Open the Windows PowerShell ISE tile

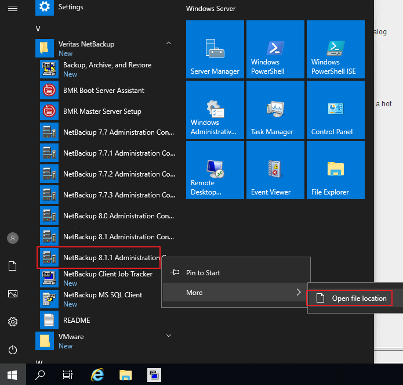click(336, 49)
